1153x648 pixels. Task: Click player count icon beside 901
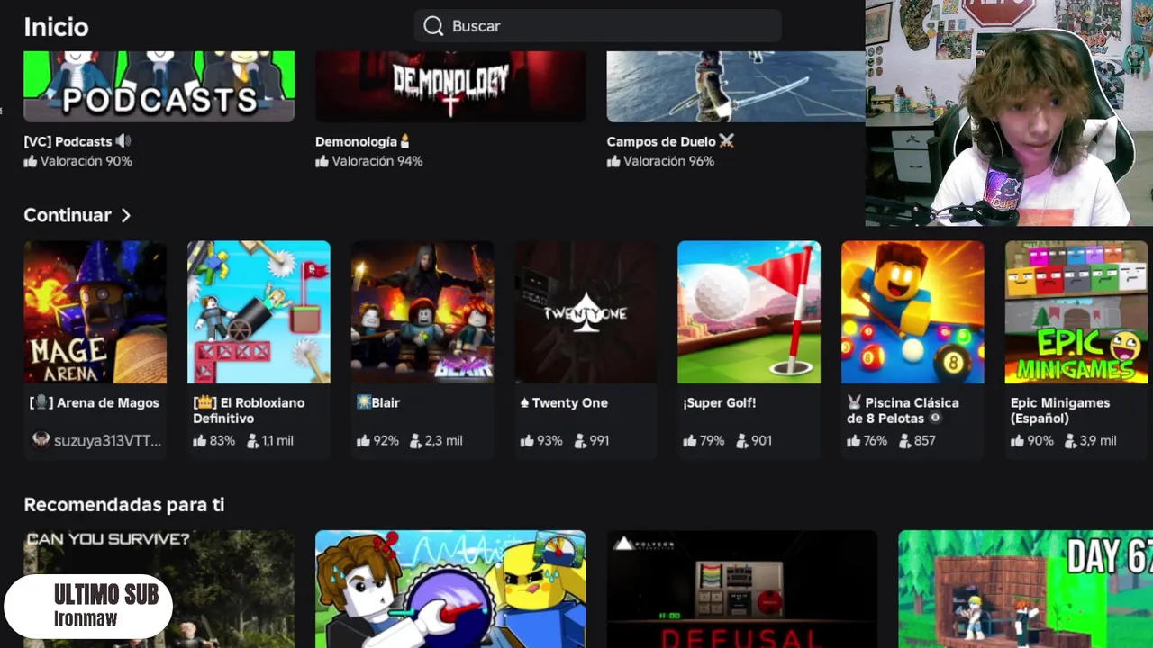742,441
